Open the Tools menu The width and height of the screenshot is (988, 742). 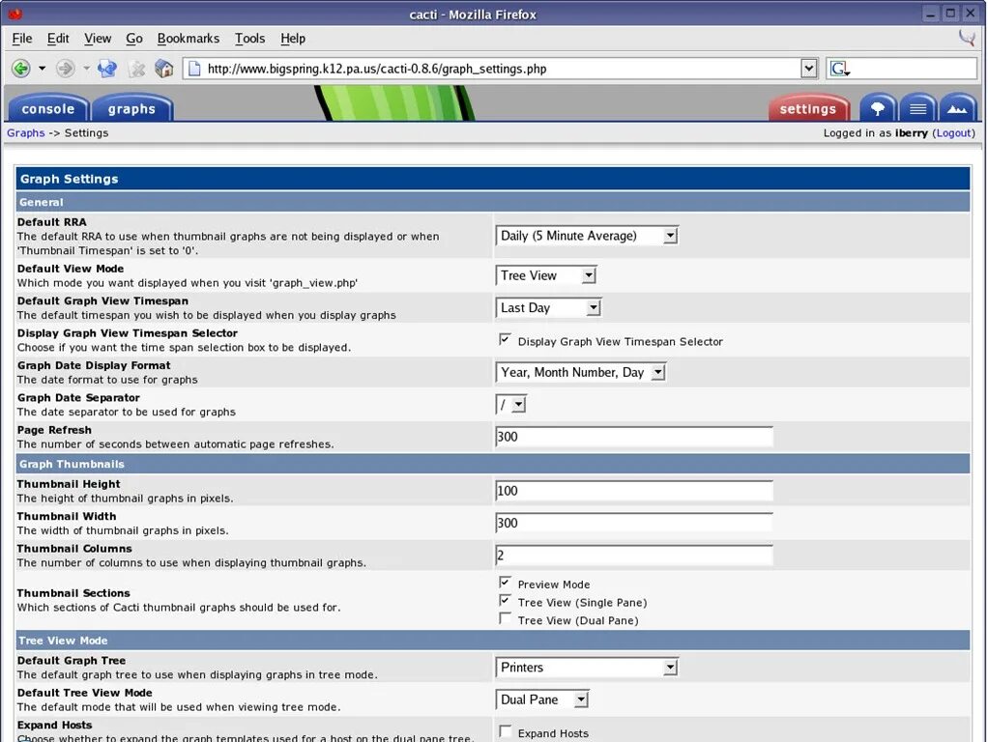coord(250,39)
